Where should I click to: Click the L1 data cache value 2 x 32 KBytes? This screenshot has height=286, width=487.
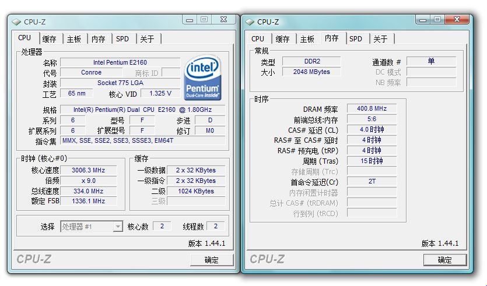[x=196, y=170]
